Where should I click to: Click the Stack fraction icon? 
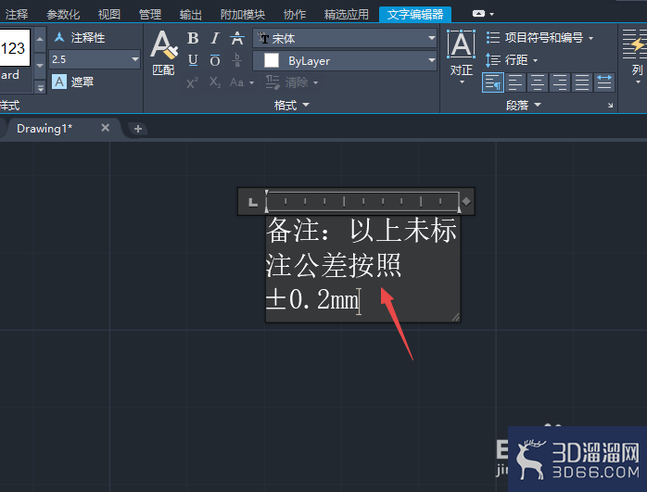tap(237, 60)
